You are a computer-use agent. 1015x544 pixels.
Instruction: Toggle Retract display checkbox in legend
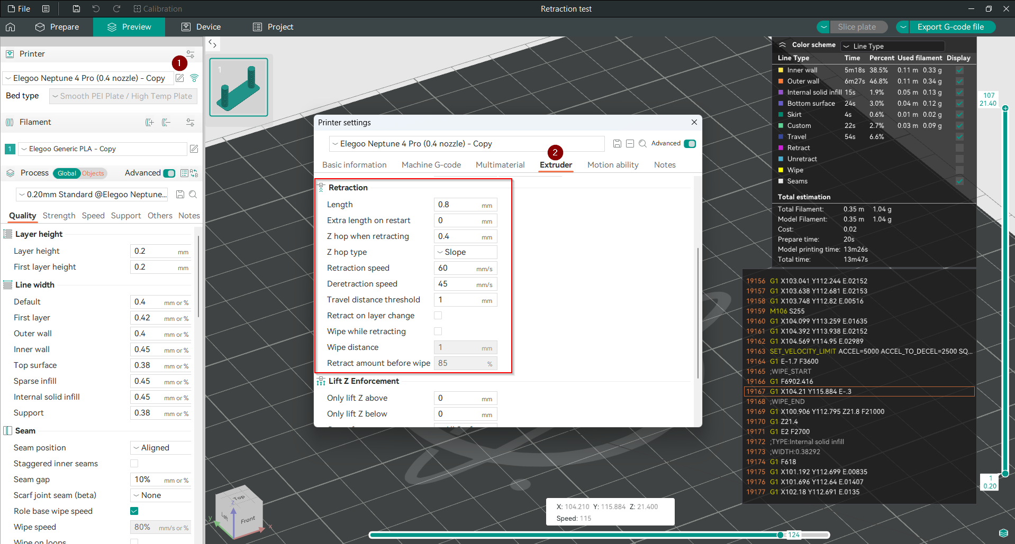coord(959,147)
